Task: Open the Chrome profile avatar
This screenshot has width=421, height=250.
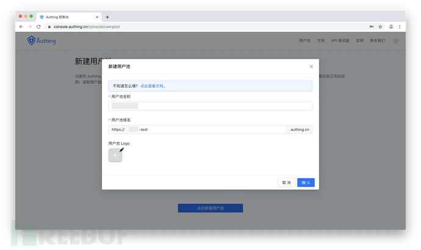Action: (x=391, y=27)
